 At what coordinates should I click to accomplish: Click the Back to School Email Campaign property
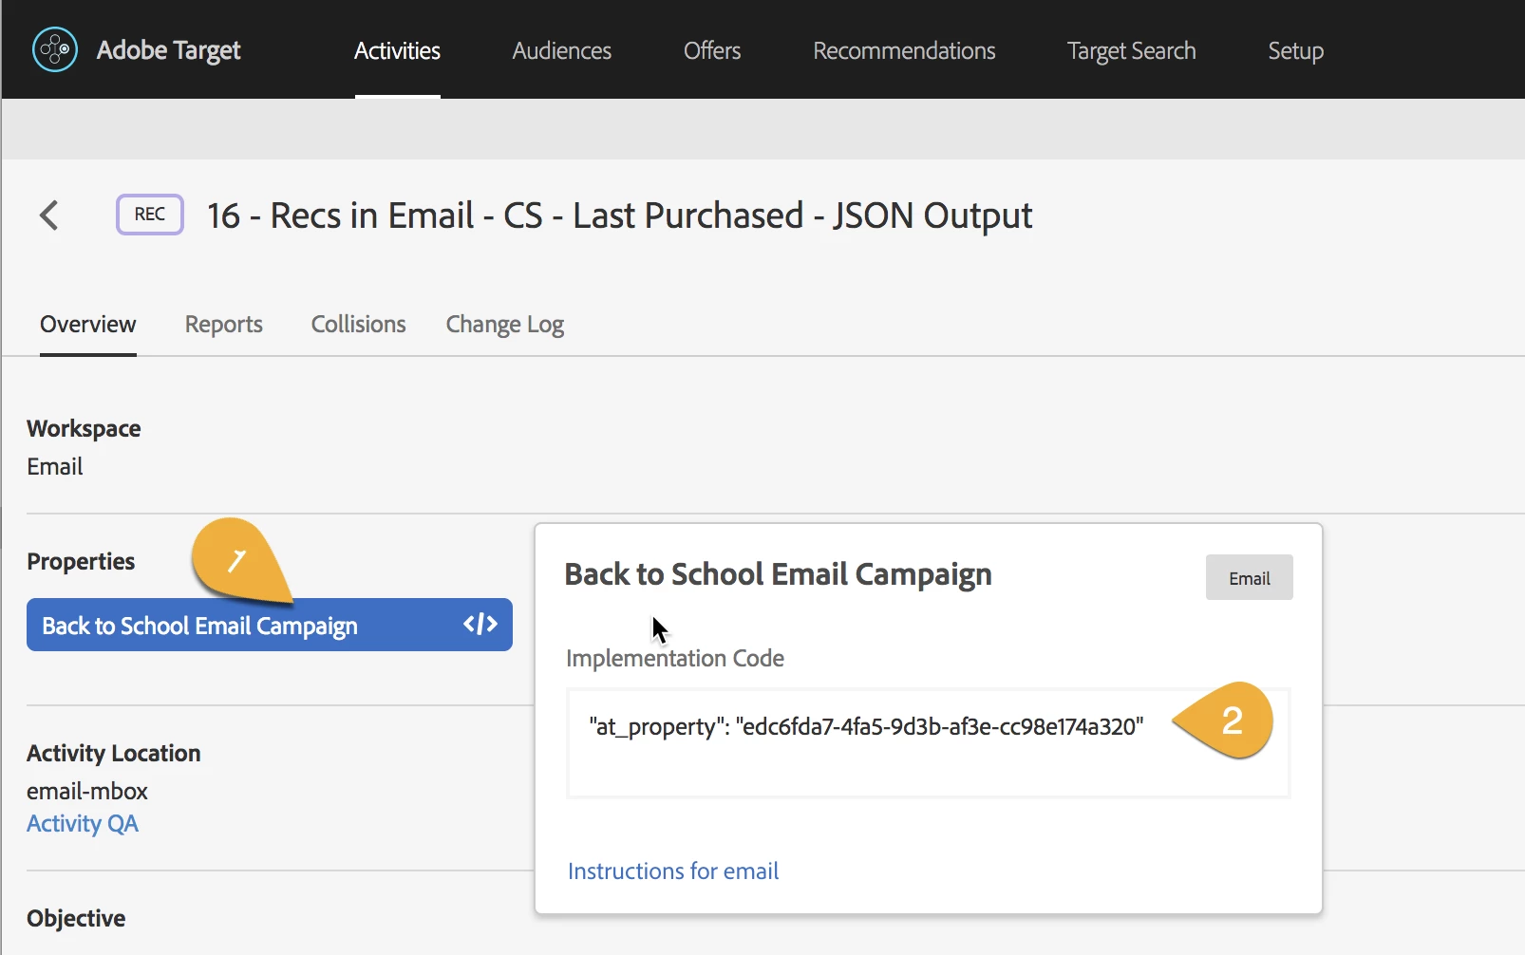[199, 626]
